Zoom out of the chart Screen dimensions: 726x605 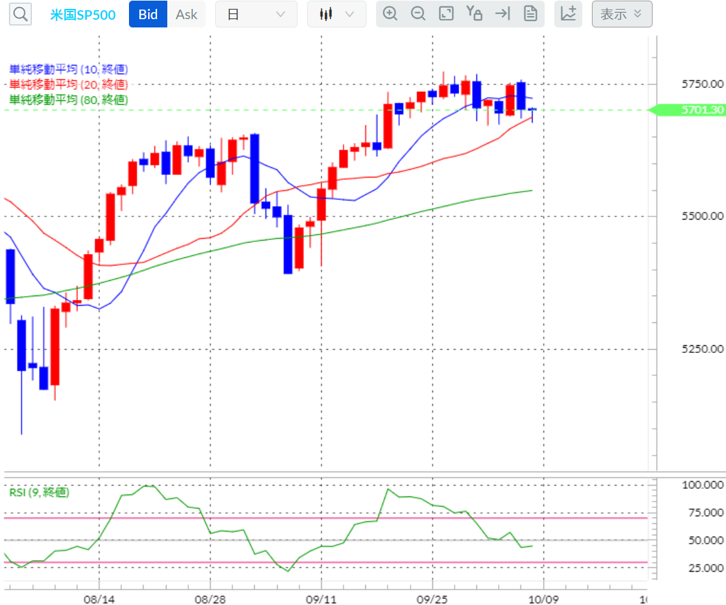pyautogui.click(x=418, y=14)
